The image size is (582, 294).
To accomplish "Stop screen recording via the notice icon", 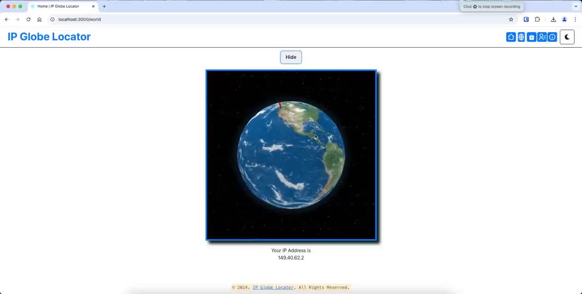I will pos(475,6).
